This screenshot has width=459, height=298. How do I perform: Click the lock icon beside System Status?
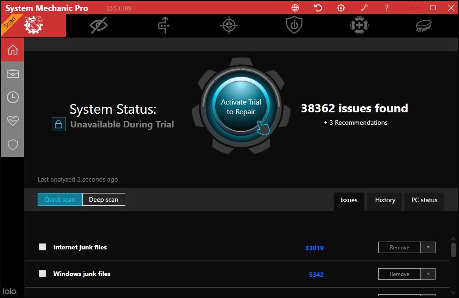pyautogui.click(x=59, y=124)
